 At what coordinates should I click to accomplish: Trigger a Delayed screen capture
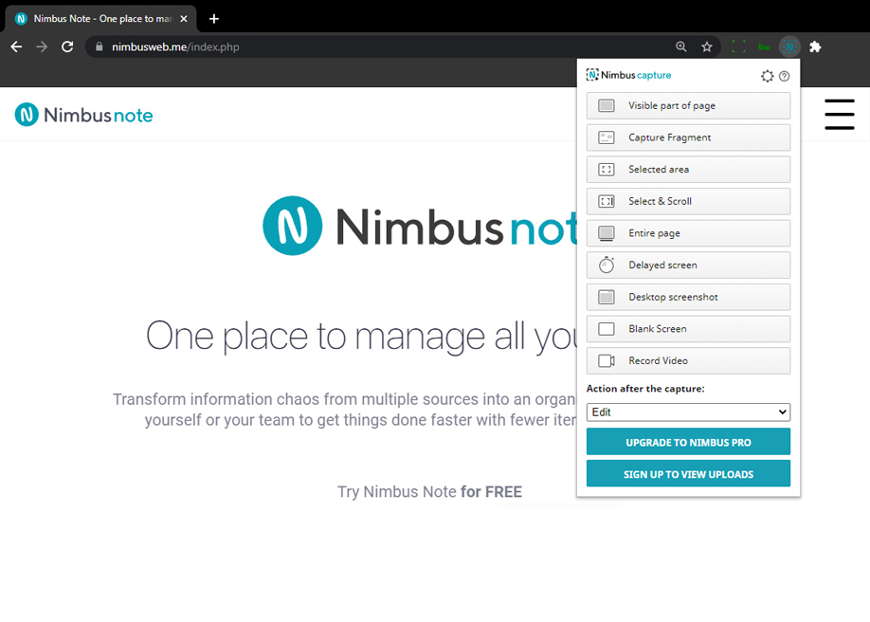tap(688, 265)
